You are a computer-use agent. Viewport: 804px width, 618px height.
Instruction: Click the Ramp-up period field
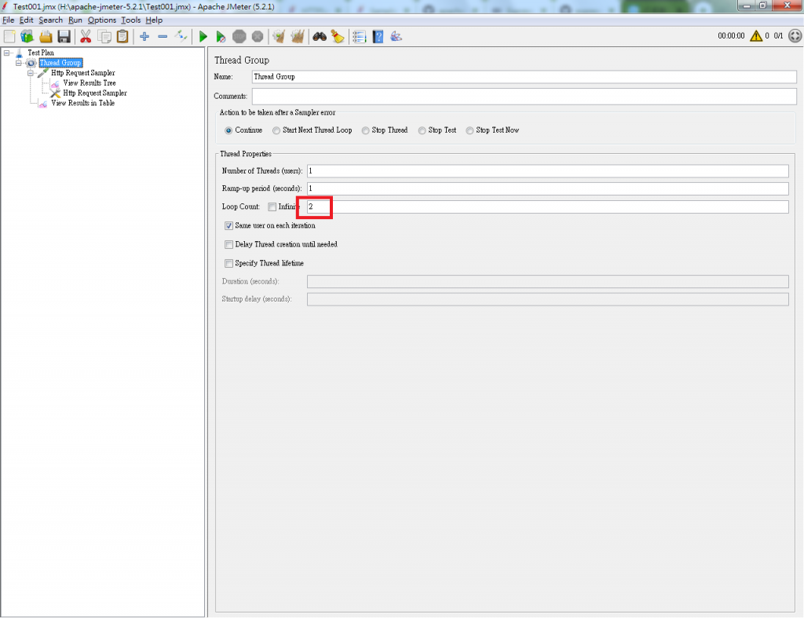(x=547, y=188)
